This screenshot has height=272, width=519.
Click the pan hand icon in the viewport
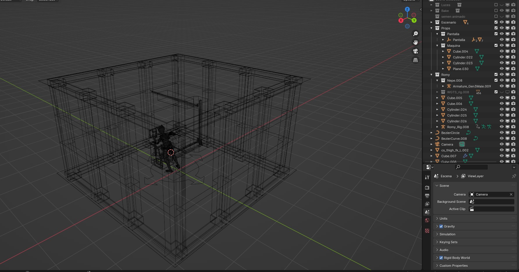pos(415,42)
